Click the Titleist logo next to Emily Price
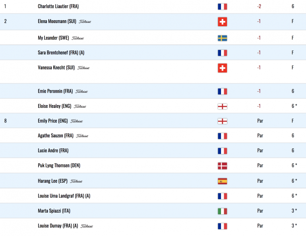Viewport: 306px width, 236px height. (x=76, y=121)
